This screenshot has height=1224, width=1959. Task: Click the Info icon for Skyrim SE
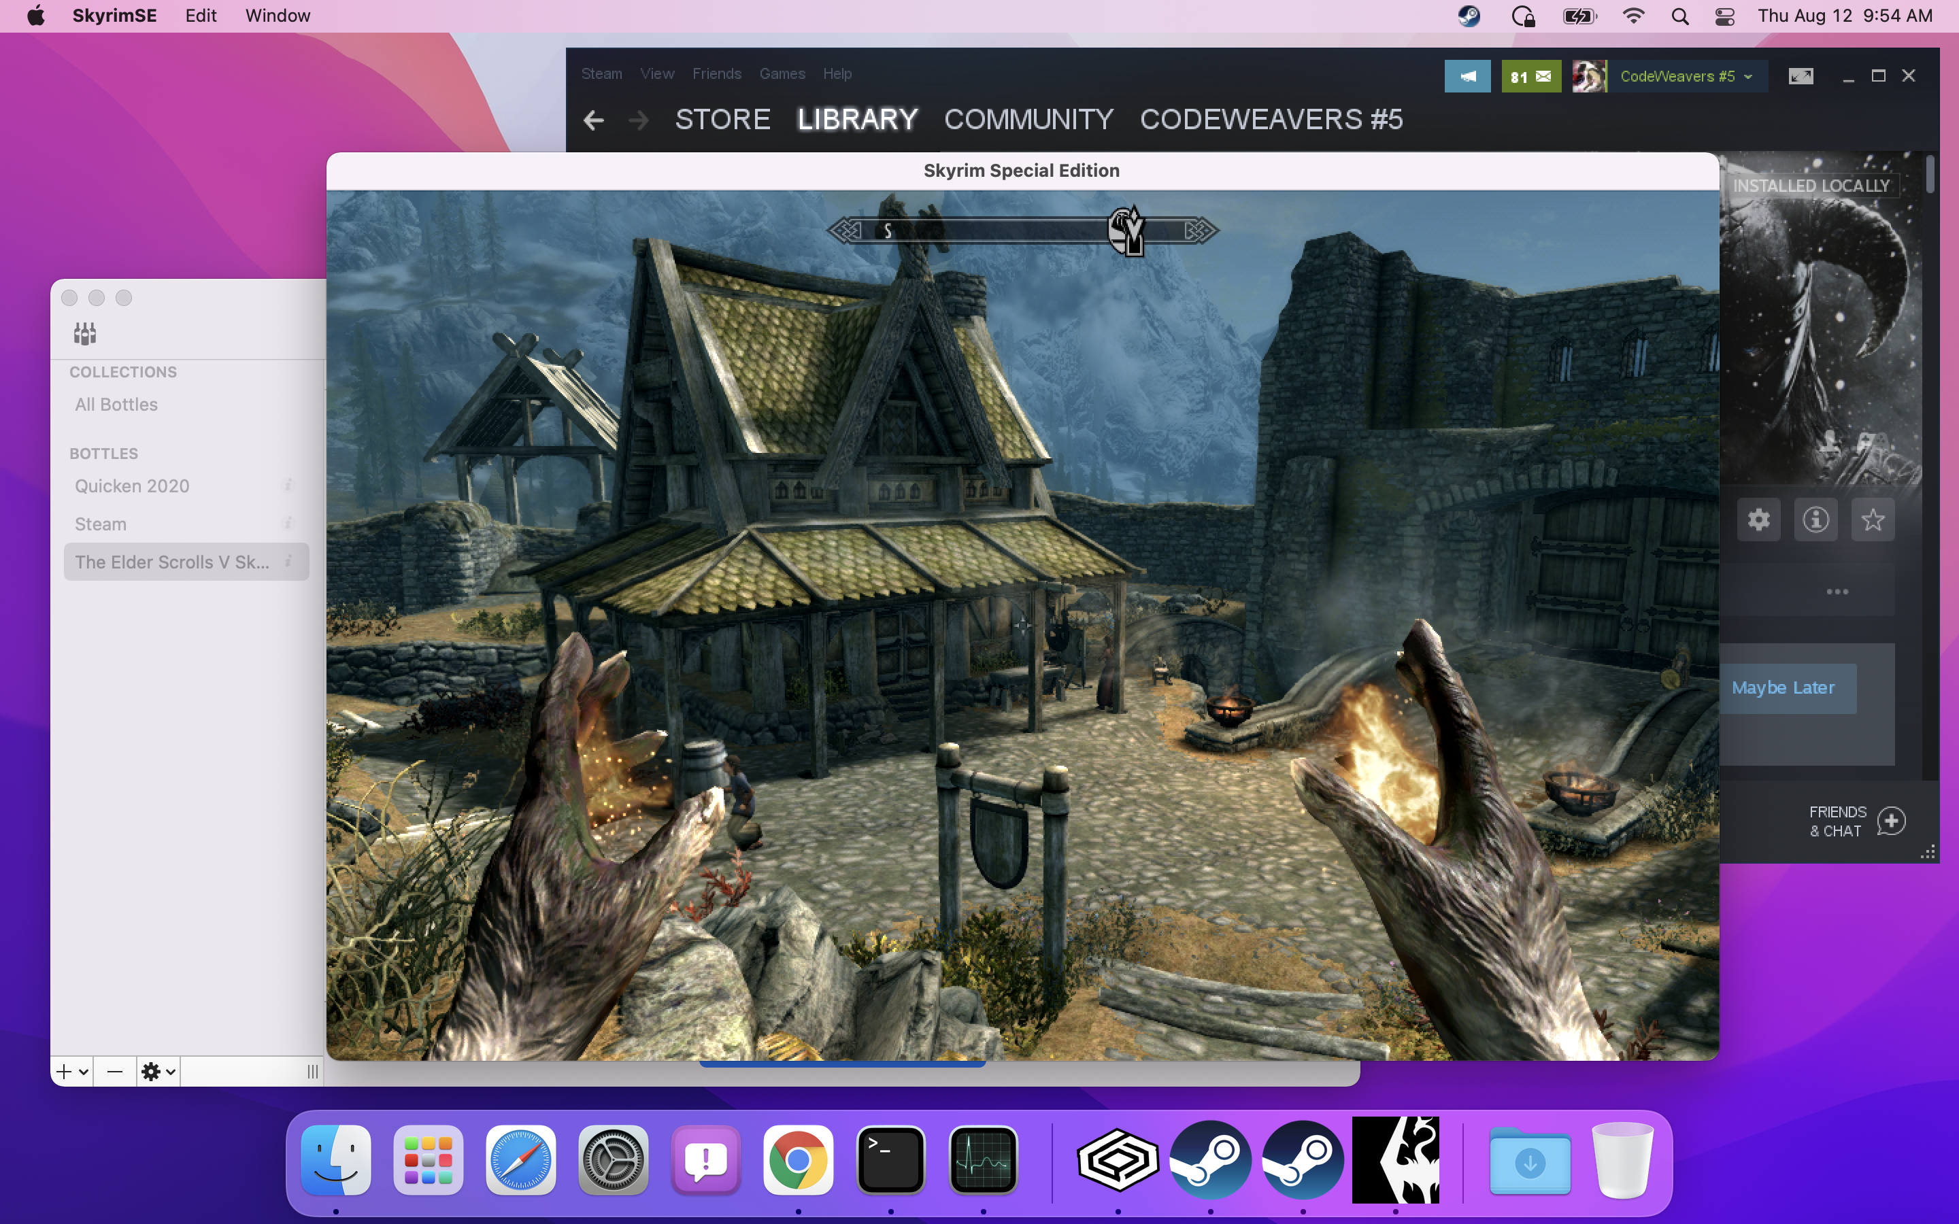point(1815,519)
